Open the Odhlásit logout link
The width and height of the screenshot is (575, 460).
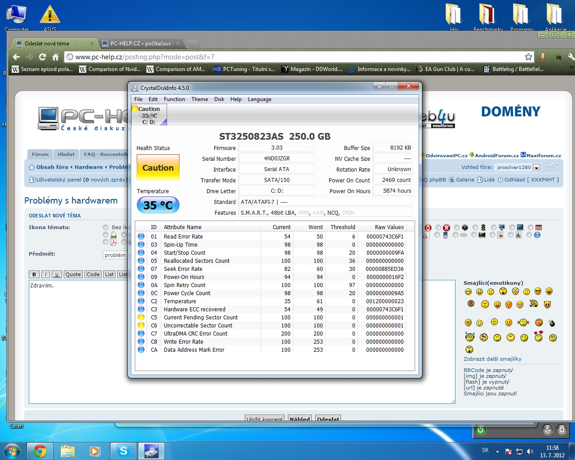528,180
